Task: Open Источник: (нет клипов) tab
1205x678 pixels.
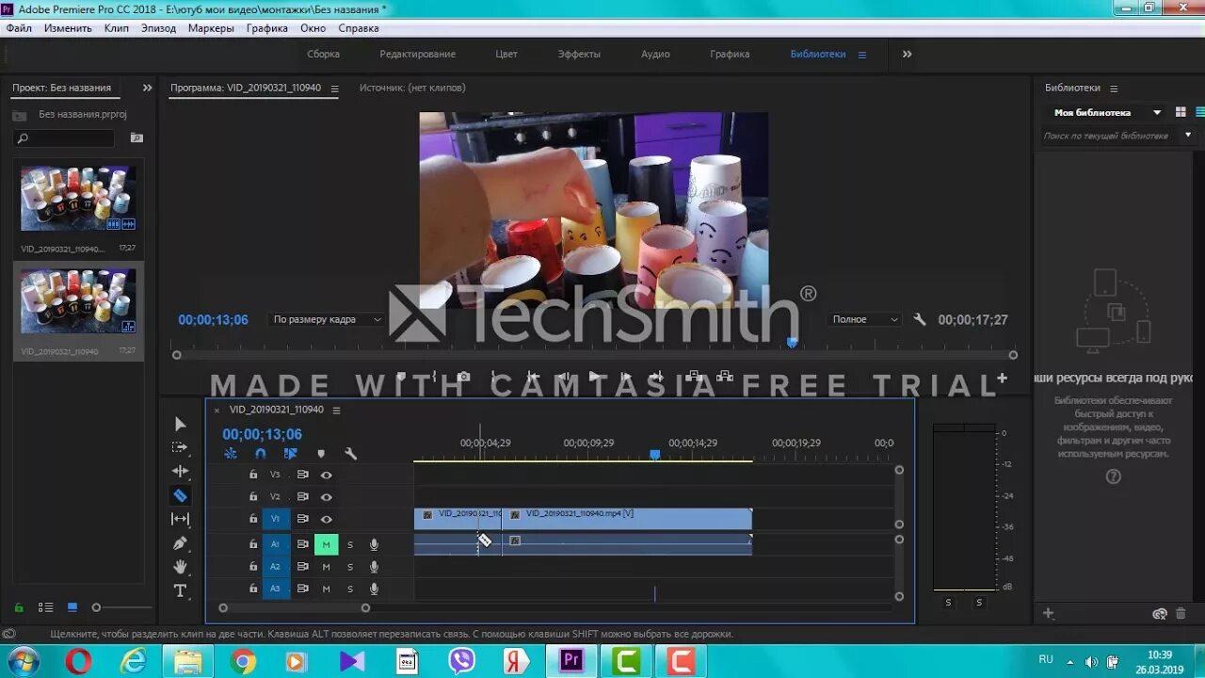Action: (x=412, y=88)
